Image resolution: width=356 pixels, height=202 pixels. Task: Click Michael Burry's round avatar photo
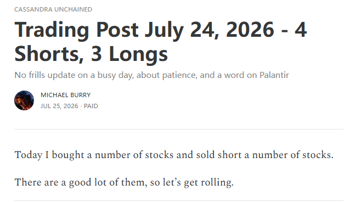(24, 100)
